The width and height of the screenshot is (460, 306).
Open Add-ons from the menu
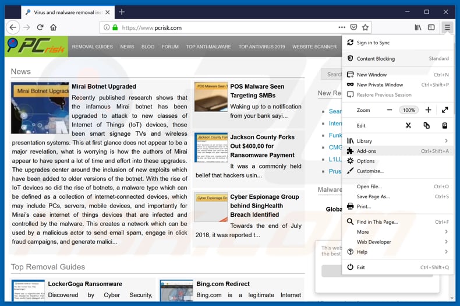(x=367, y=151)
